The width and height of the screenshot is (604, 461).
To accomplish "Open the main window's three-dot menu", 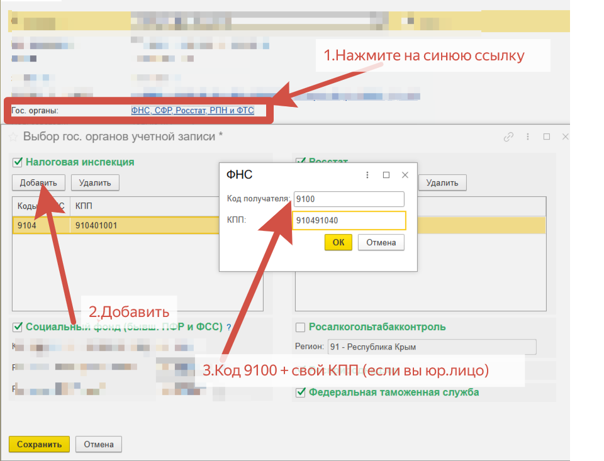I will point(528,136).
